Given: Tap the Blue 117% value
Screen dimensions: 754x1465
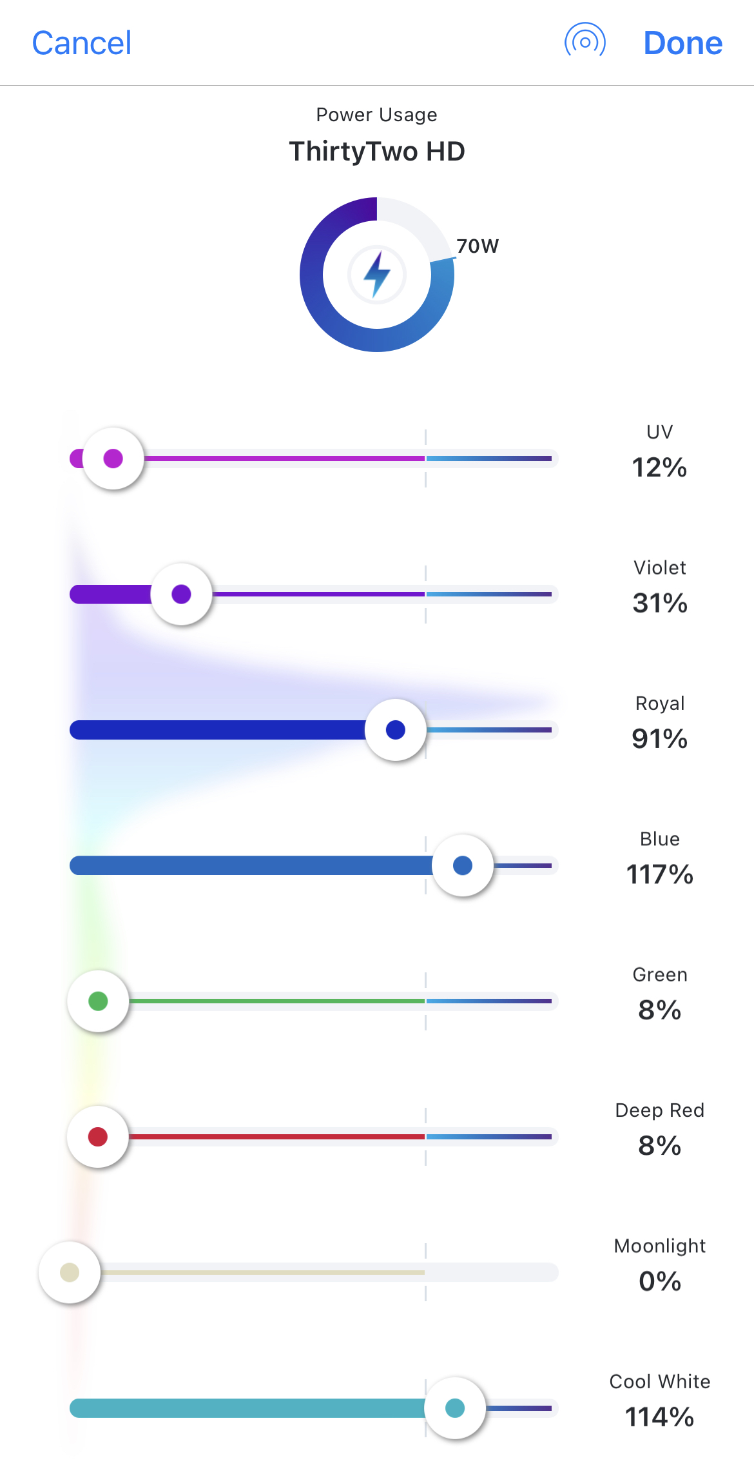Looking at the screenshot, I should coord(659,874).
